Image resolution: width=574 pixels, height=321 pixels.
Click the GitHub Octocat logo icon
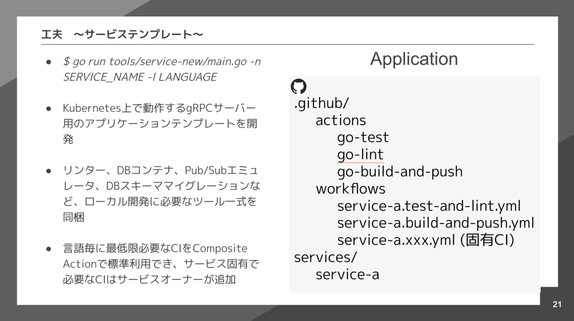coord(298,87)
